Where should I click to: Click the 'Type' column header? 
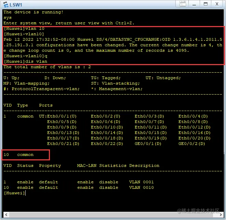(x=23, y=105)
